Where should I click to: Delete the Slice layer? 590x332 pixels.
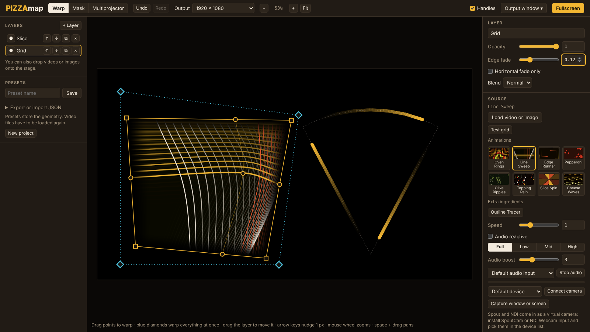(x=76, y=38)
